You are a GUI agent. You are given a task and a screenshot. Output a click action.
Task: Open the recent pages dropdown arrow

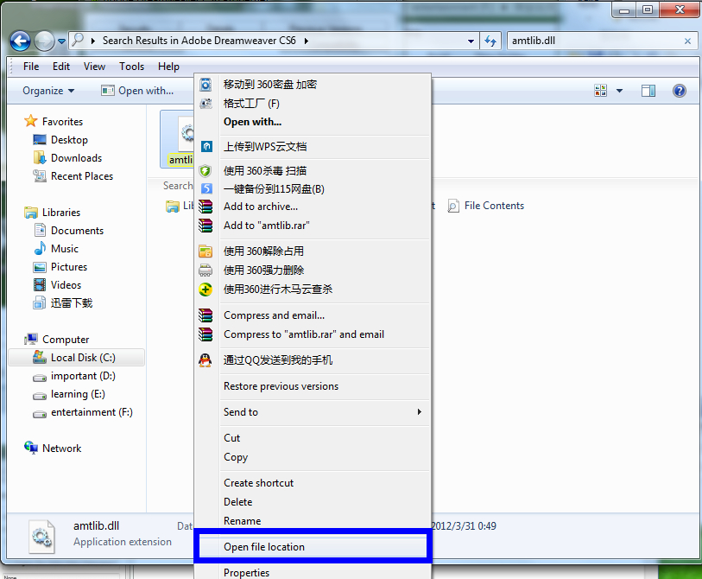[x=62, y=41]
